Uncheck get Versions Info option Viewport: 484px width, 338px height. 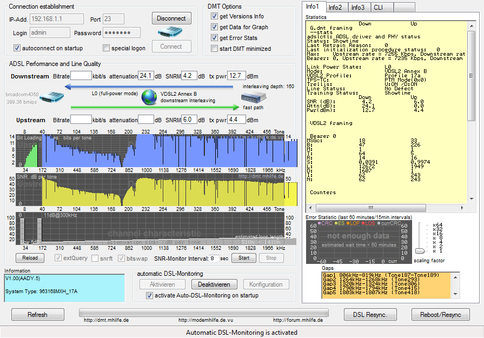[x=214, y=16]
